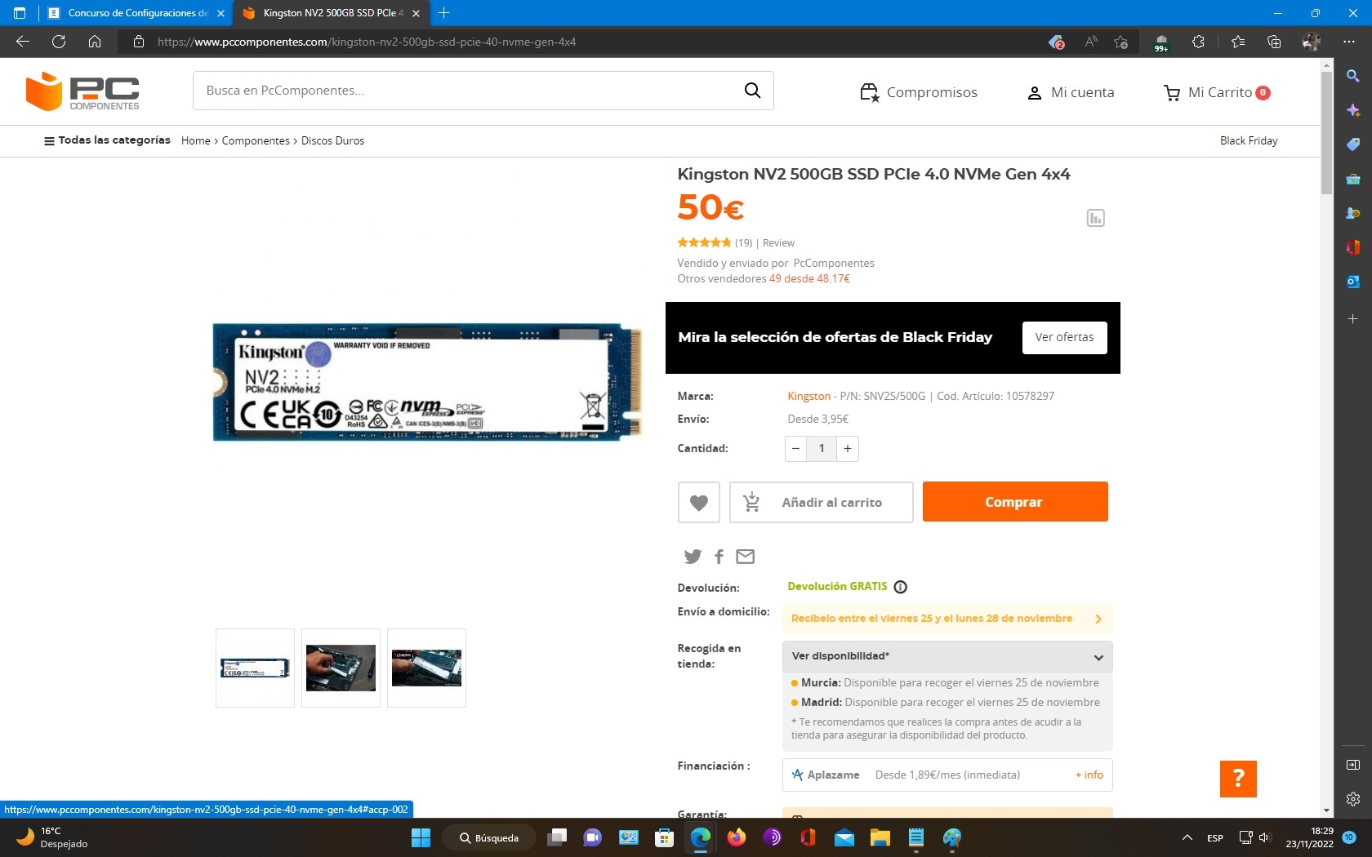Click Ver ofertas Black Friday button

(x=1064, y=337)
